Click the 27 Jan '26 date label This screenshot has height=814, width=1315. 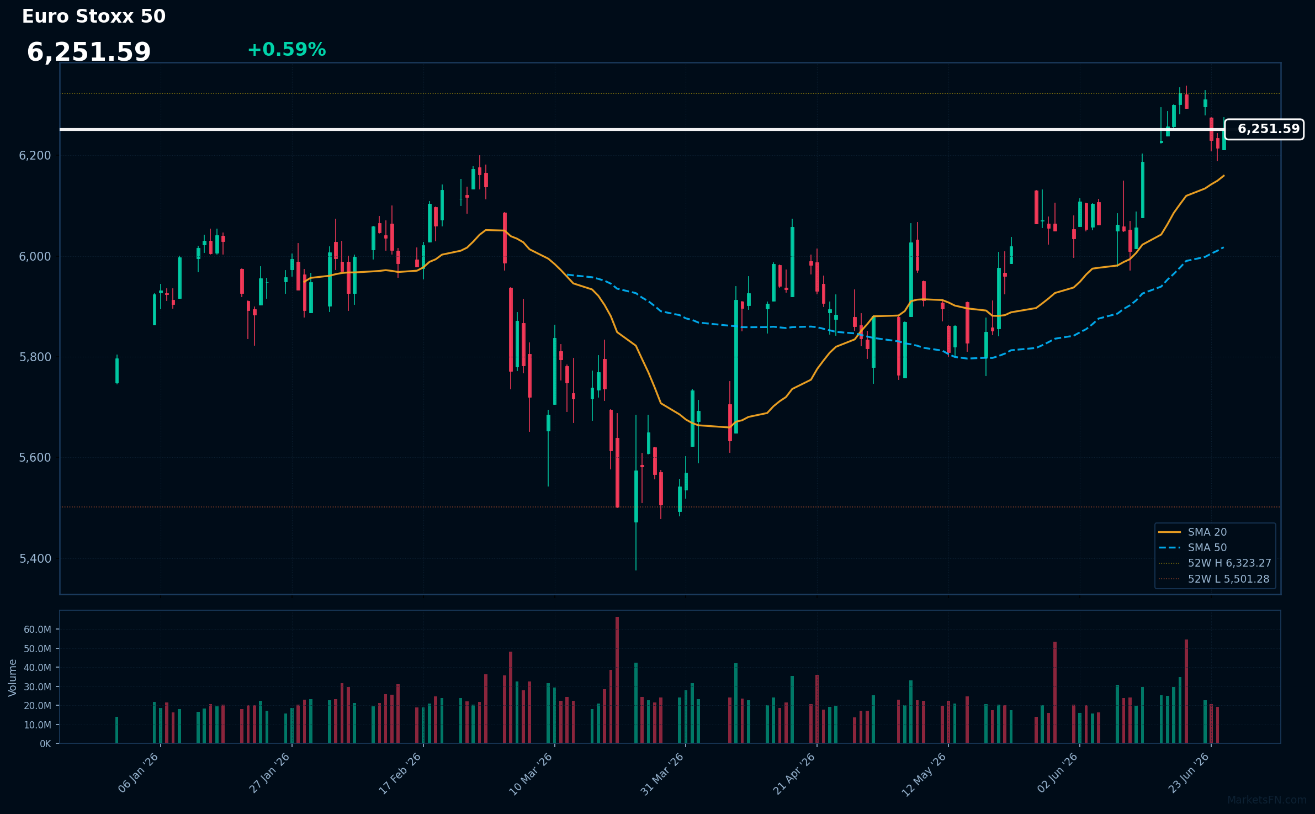[x=269, y=773]
